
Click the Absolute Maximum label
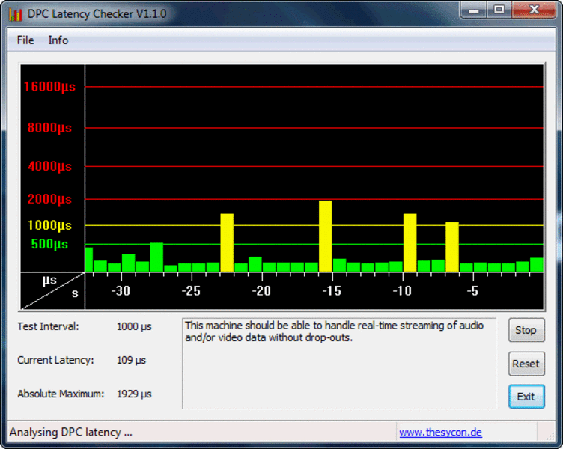(61, 394)
